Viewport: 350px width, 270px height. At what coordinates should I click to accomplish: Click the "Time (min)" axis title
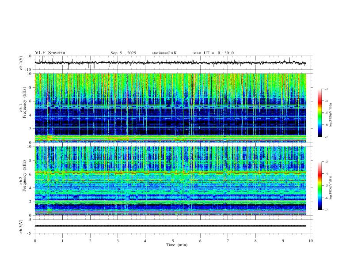click(x=177, y=245)
